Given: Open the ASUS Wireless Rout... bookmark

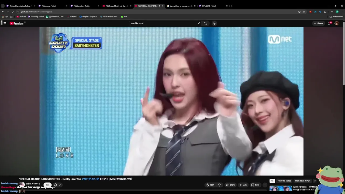Looking at the screenshot, I should tap(109, 17).
